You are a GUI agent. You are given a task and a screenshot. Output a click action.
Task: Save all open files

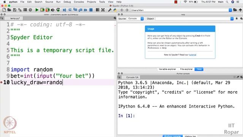(x=20, y=10)
